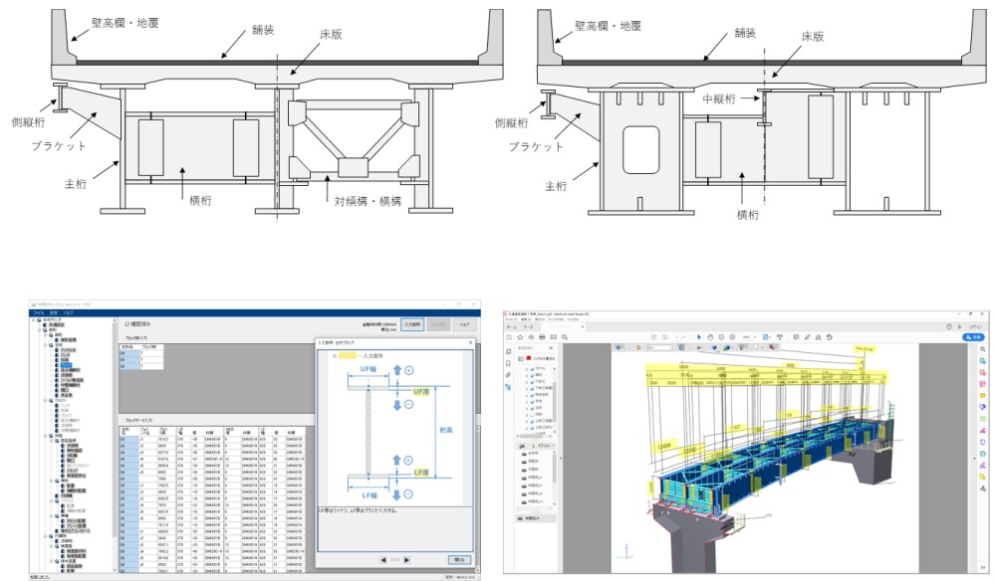Click the yellow comment tool in right pane
Viewport: 996px width, 581px height.
click(983, 395)
